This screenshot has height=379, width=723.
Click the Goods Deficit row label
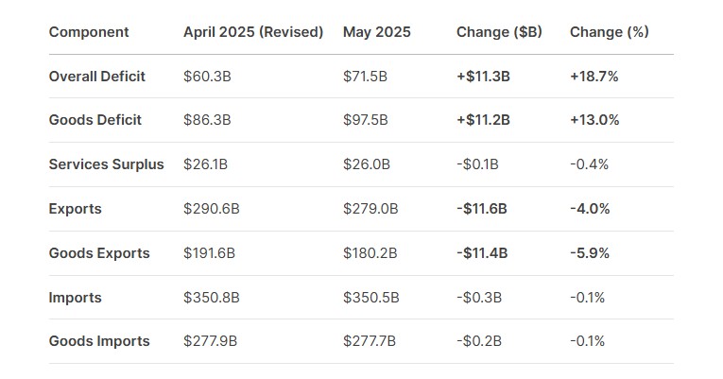95,120
